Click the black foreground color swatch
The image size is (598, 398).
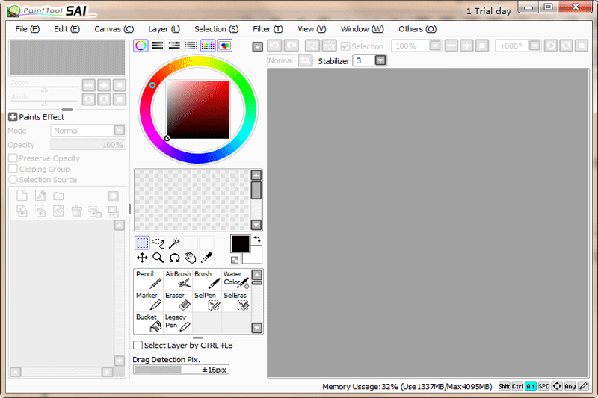[x=240, y=243]
